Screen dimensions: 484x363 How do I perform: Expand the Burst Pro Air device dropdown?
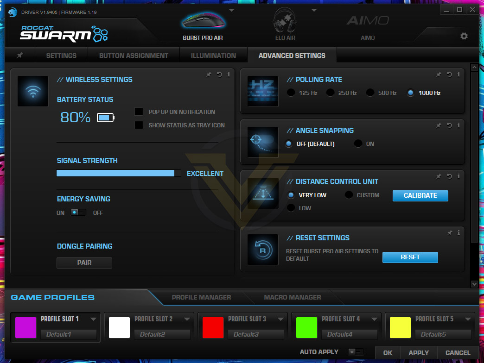click(231, 11)
